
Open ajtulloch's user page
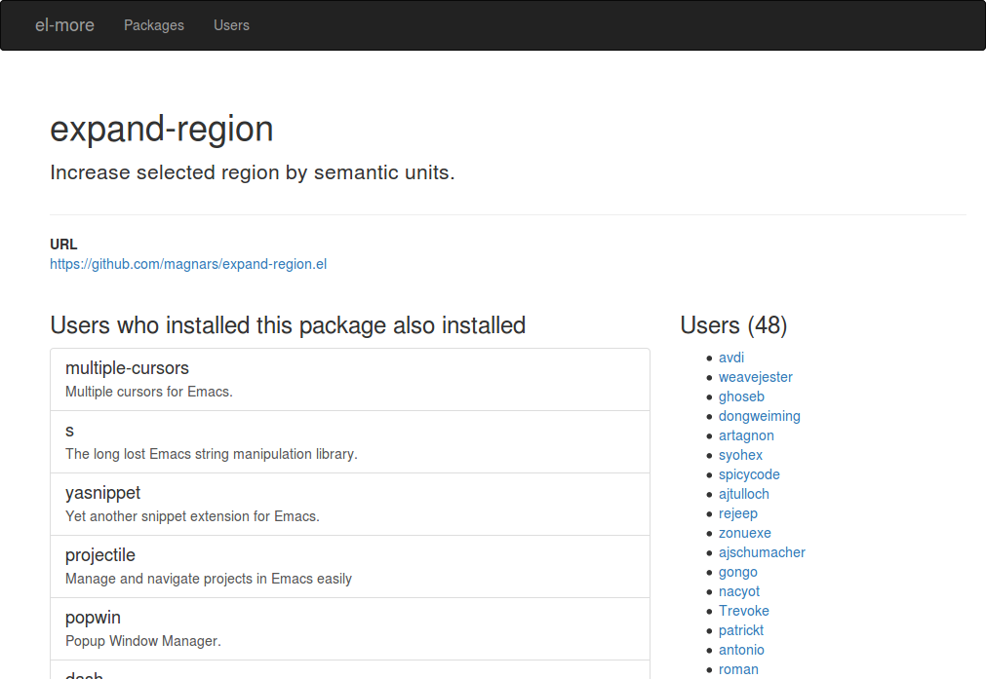tap(744, 494)
